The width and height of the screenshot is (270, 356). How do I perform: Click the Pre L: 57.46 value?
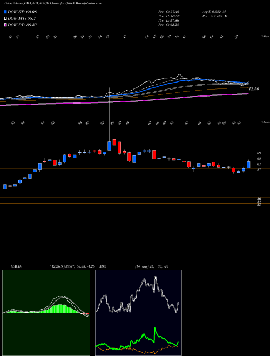click(x=168, y=20)
